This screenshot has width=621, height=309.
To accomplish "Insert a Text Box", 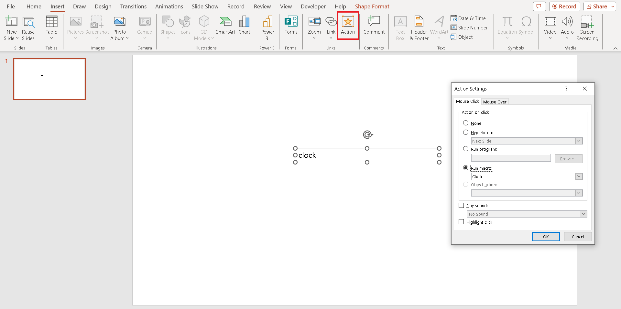I will tap(400, 27).
